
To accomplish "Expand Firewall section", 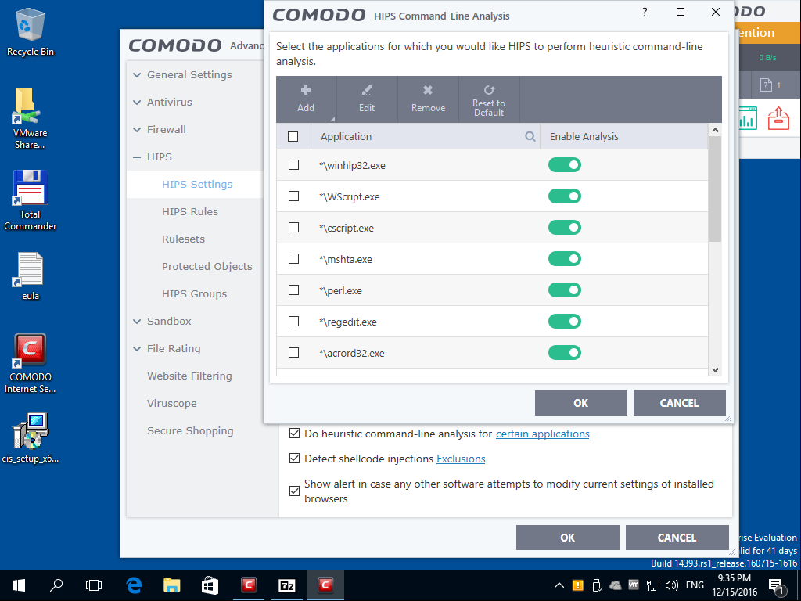I will click(x=137, y=130).
